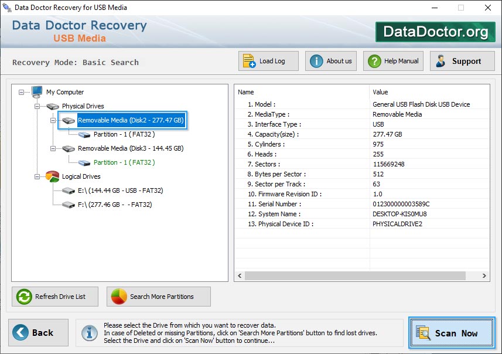Select Removable Media (Disk3 - 144.45 GB)
Image resolution: width=502 pixels, height=354 pixels.
point(131,149)
